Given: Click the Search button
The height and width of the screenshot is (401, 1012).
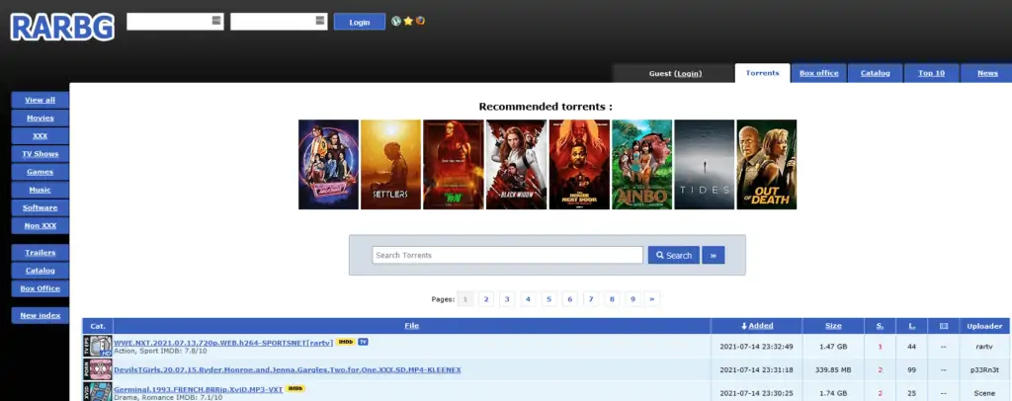Looking at the screenshot, I should tap(674, 255).
